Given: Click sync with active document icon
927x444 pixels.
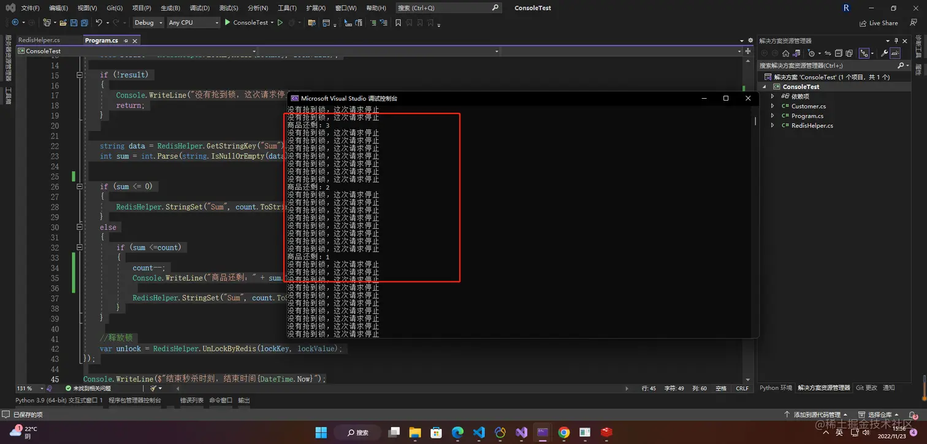Looking at the screenshot, I should pyautogui.click(x=828, y=53).
